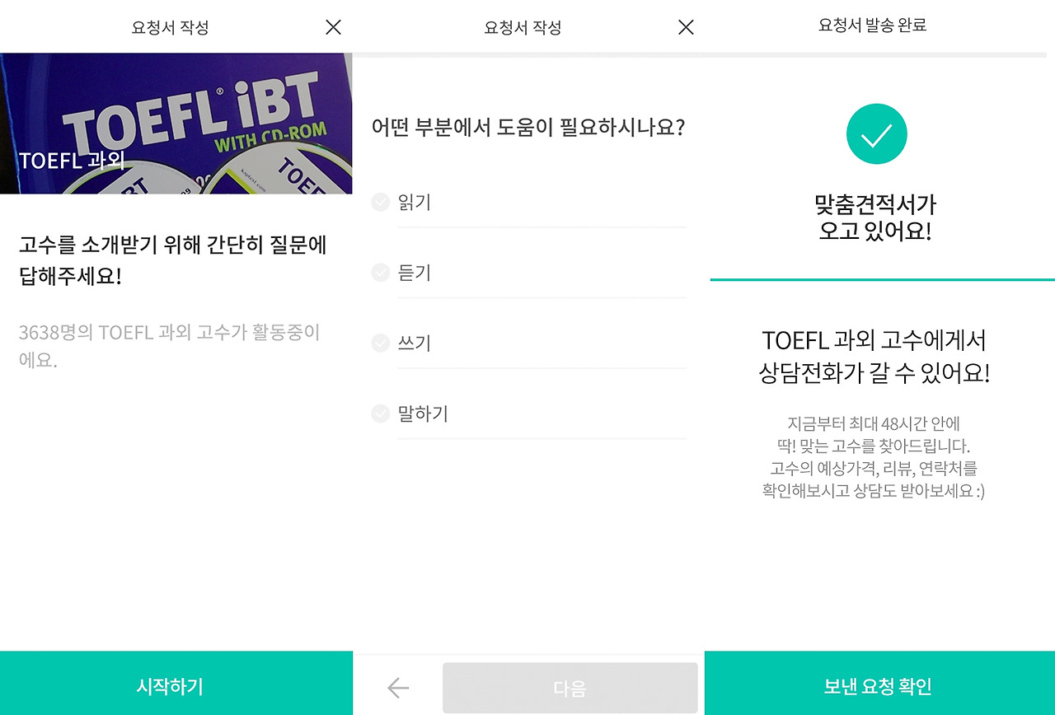Toggle the 말하기 selection
The width and height of the screenshot is (1055, 715).
coord(425,413)
